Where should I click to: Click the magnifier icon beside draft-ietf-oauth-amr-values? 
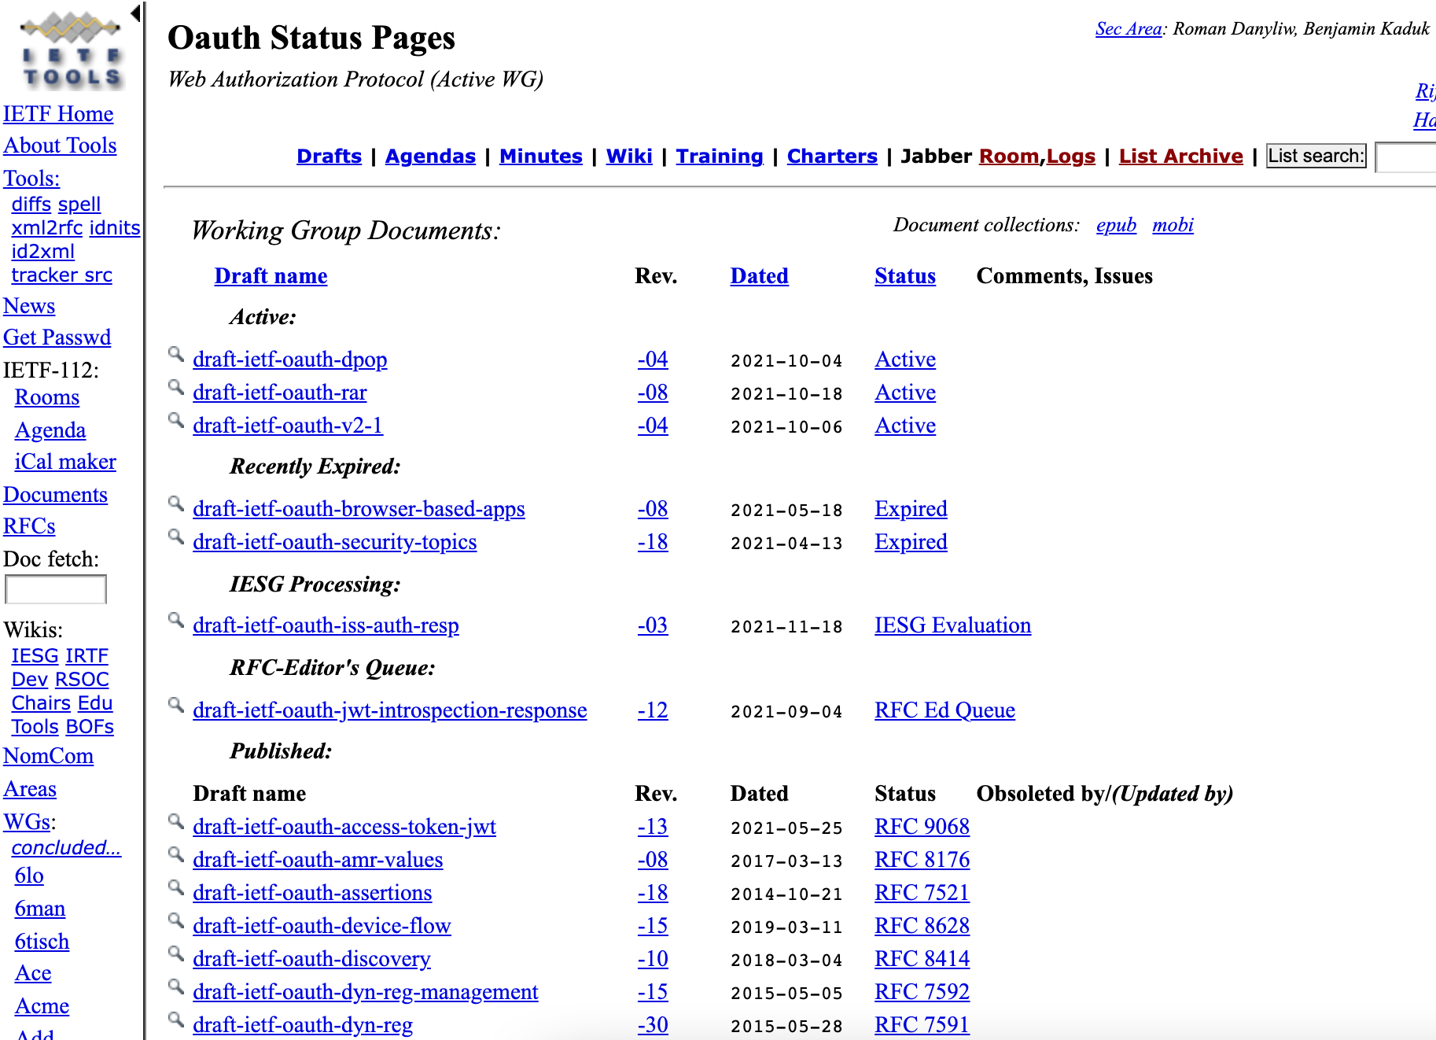[x=176, y=854]
